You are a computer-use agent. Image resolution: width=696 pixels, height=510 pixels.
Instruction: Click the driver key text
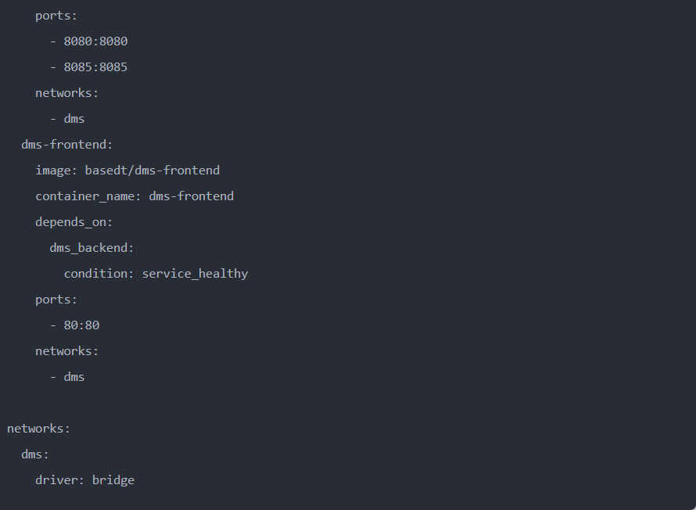click(x=59, y=480)
